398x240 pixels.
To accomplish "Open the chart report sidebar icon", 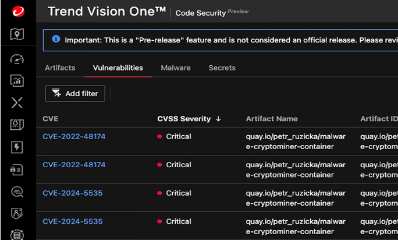I will 17,81.
